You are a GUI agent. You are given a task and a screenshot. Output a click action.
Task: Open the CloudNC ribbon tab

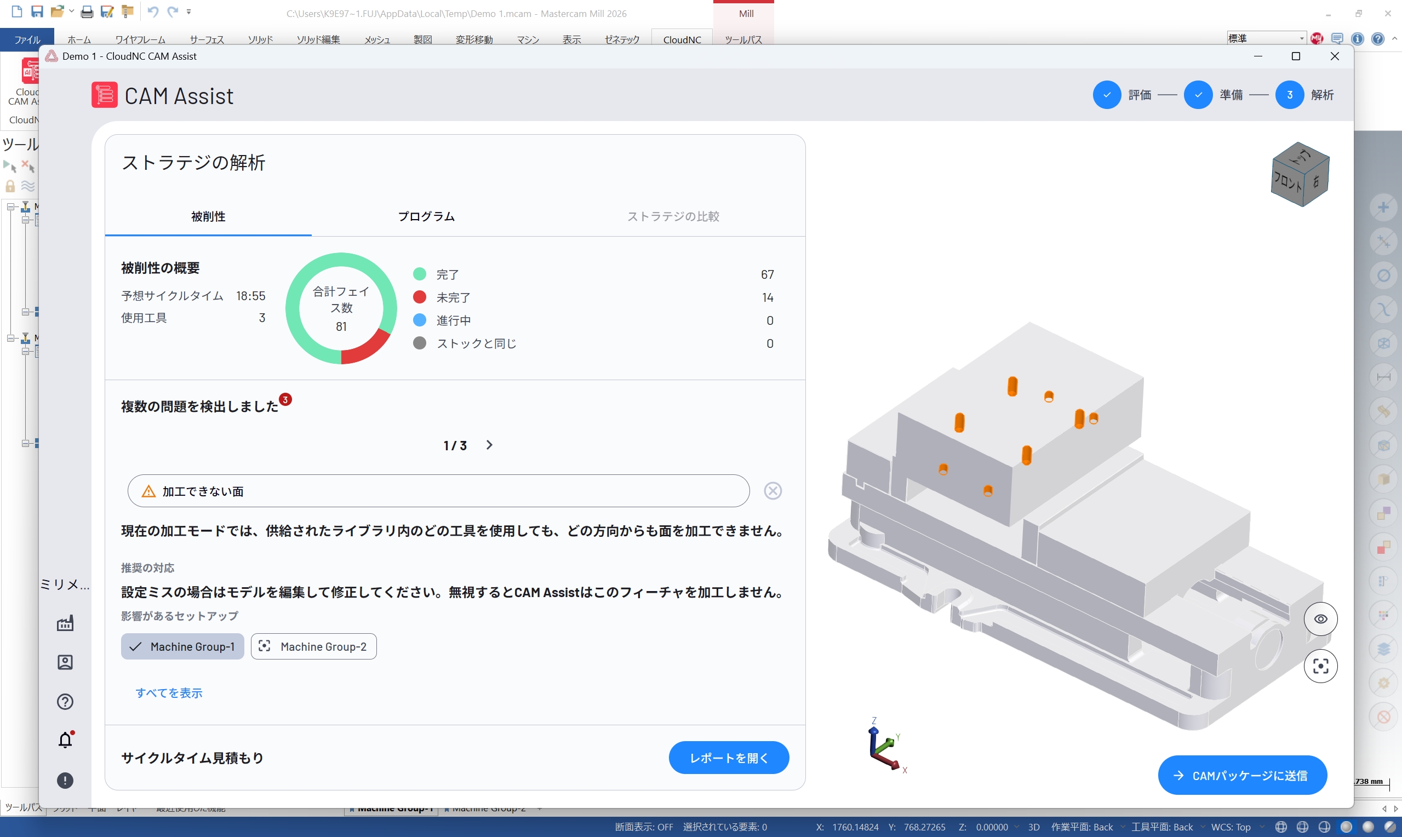coord(682,39)
